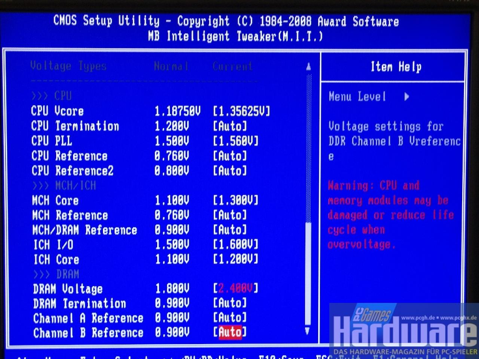
Task: Click DRAM Voltage normal value 1.800V
Action: click(172, 288)
